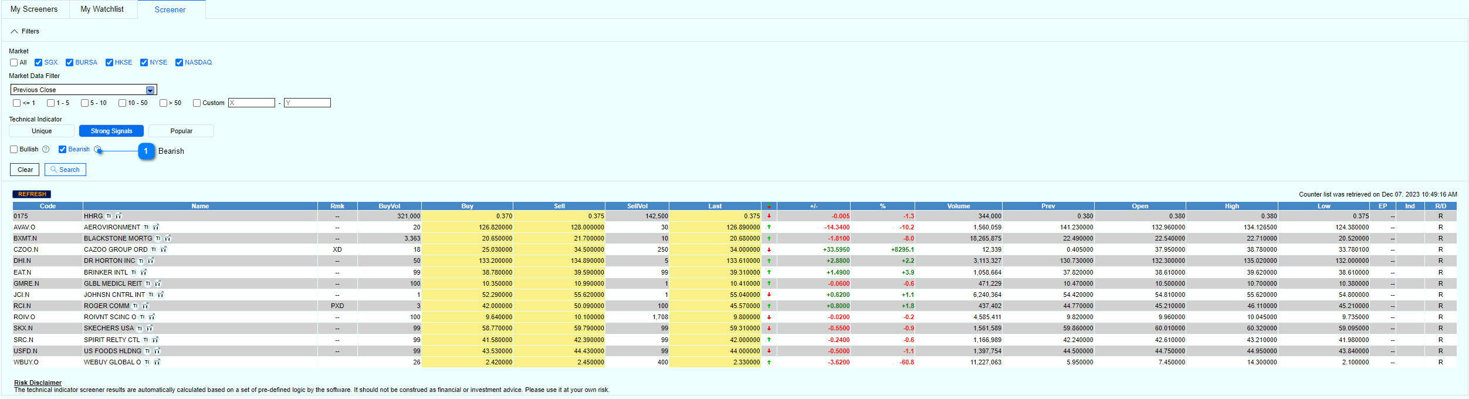
Task: Select Popular technical indicator tab
Action: (x=181, y=131)
